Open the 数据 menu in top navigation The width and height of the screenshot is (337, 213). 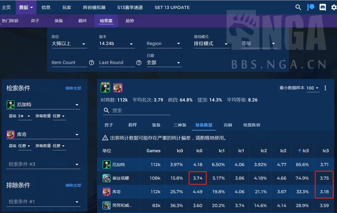pyautogui.click(x=26, y=7)
